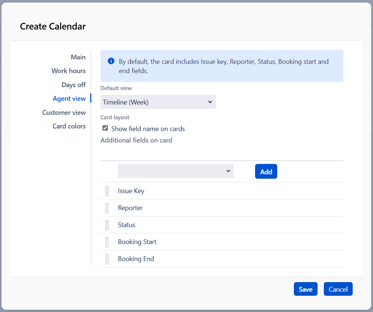373x312 pixels.
Task: Click the drag handle beside Booking End
Action: coord(107,259)
